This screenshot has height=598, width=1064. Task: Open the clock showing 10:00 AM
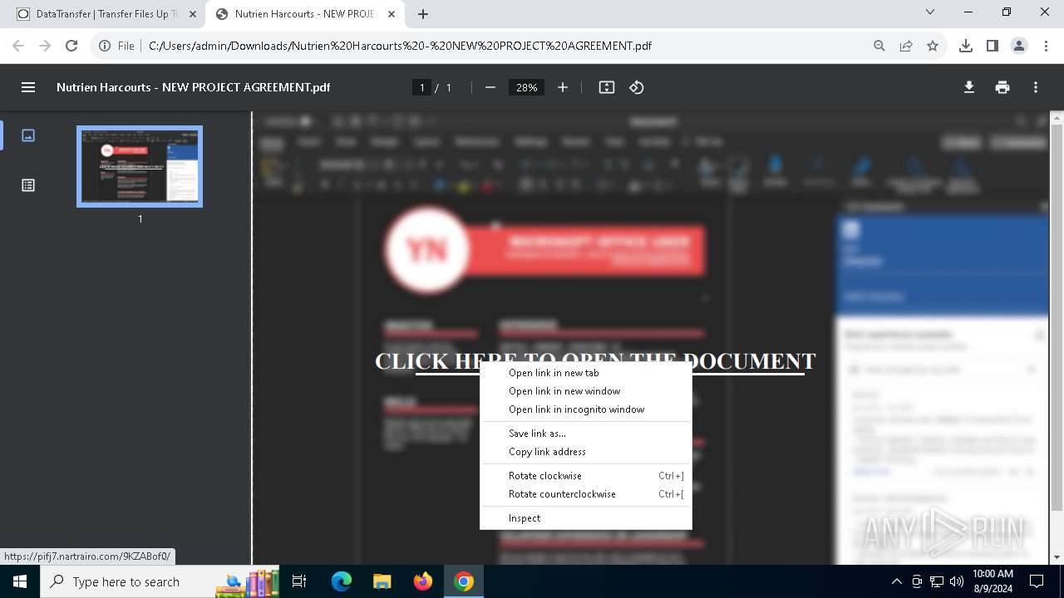(x=993, y=581)
